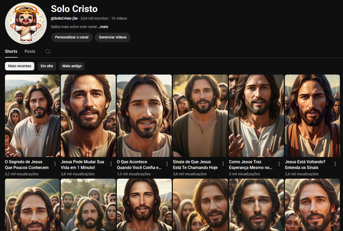Click the "Personalizar o canal" button
Screen dimensions: 343x231
pos(72,37)
